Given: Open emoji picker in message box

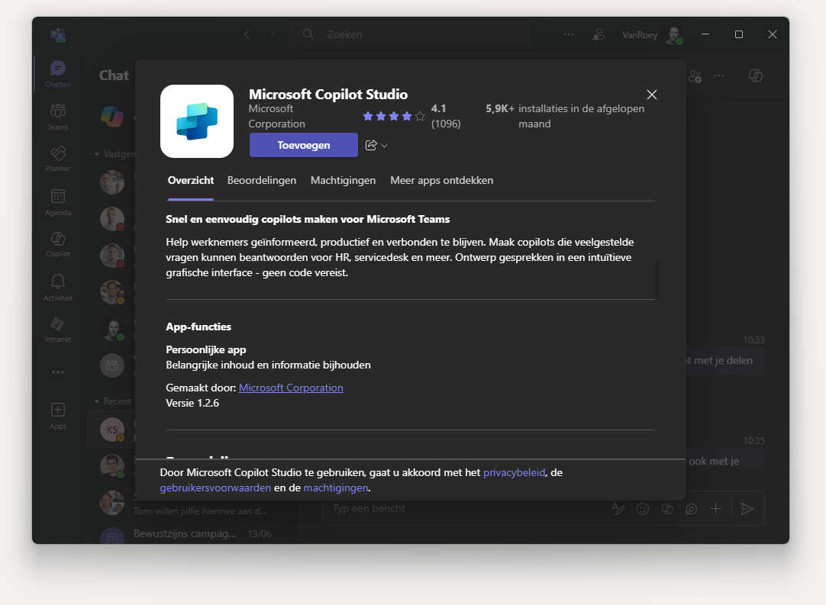Looking at the screenshot, I should click(x=643, y=509).
